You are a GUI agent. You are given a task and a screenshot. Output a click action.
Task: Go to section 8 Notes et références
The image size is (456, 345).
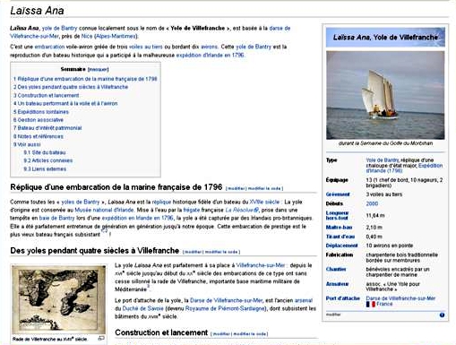tap(39, 136)
